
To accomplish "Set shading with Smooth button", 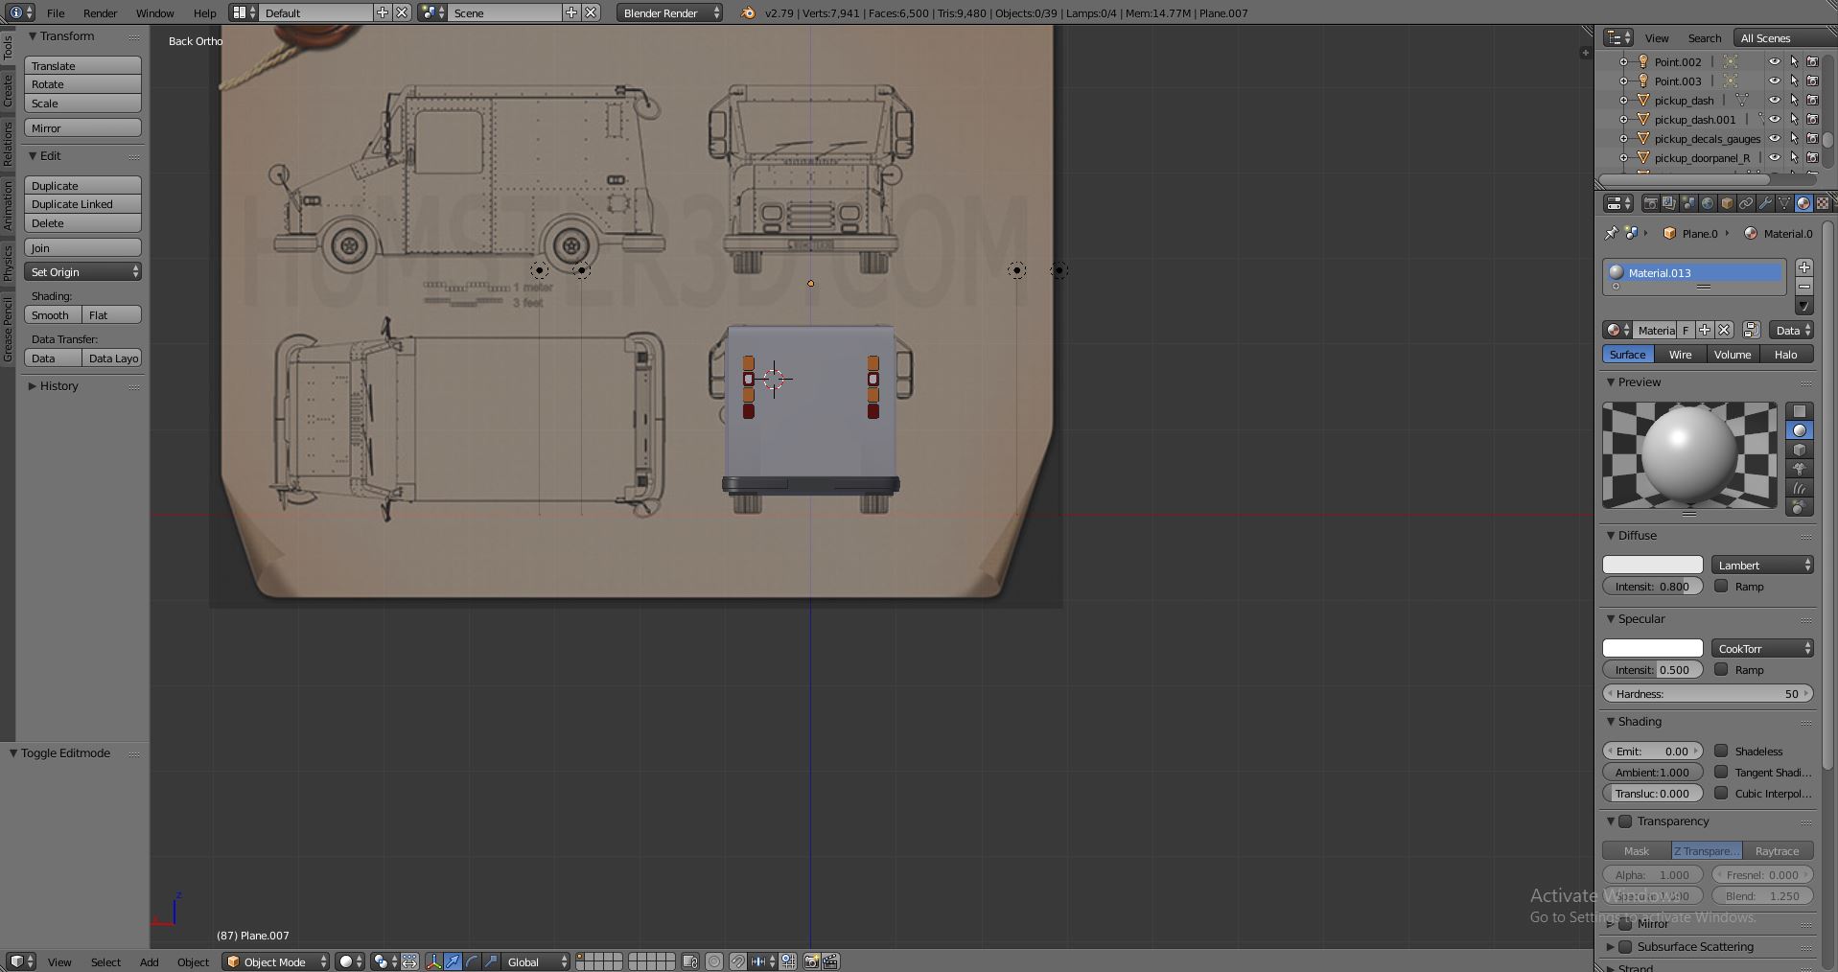I will click(x=53, y=314).
